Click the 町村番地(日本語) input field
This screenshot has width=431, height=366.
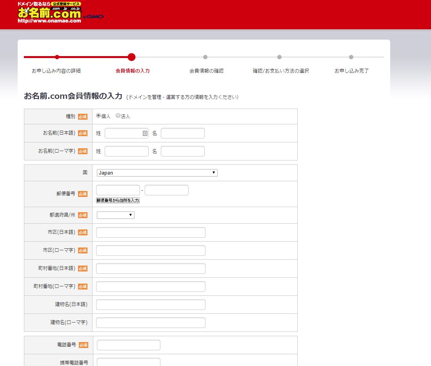tap(151, 268)
